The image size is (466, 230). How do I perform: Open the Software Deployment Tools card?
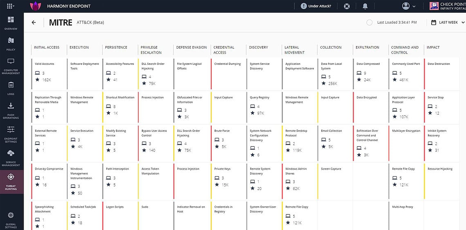coord(84,74)
